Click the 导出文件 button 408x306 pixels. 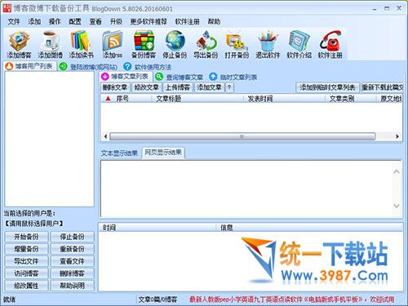click(26, 261)
